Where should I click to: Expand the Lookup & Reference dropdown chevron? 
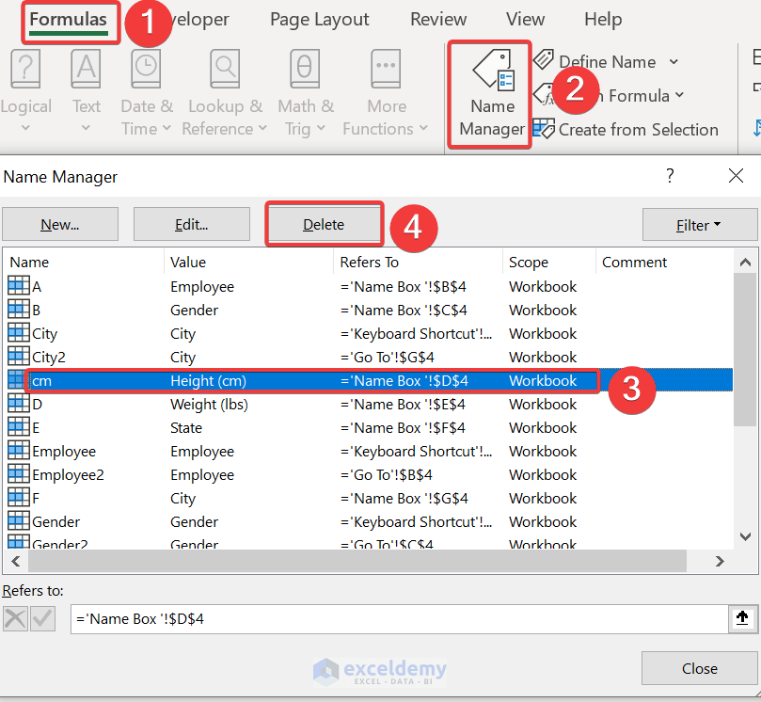click(x=262, y=128)
